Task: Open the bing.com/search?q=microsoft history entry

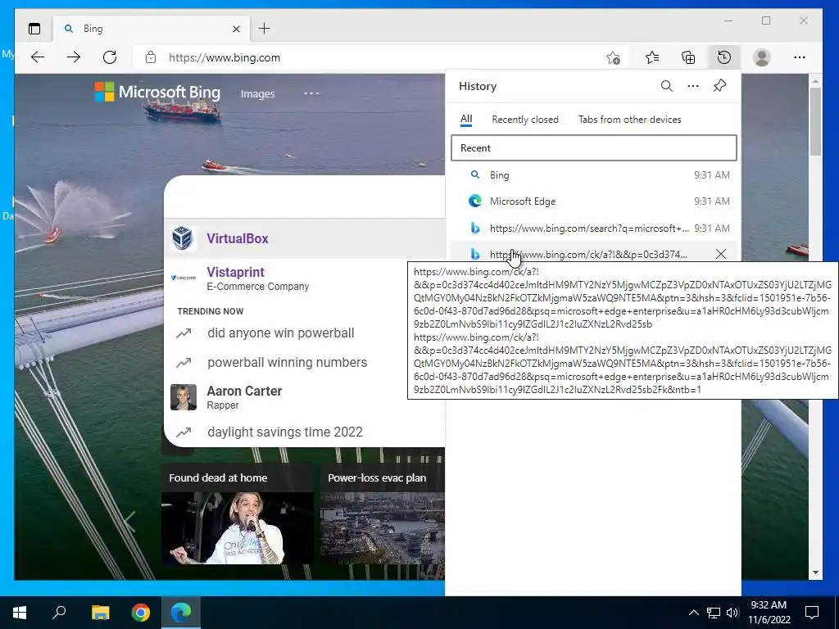Action: point(594,228)
